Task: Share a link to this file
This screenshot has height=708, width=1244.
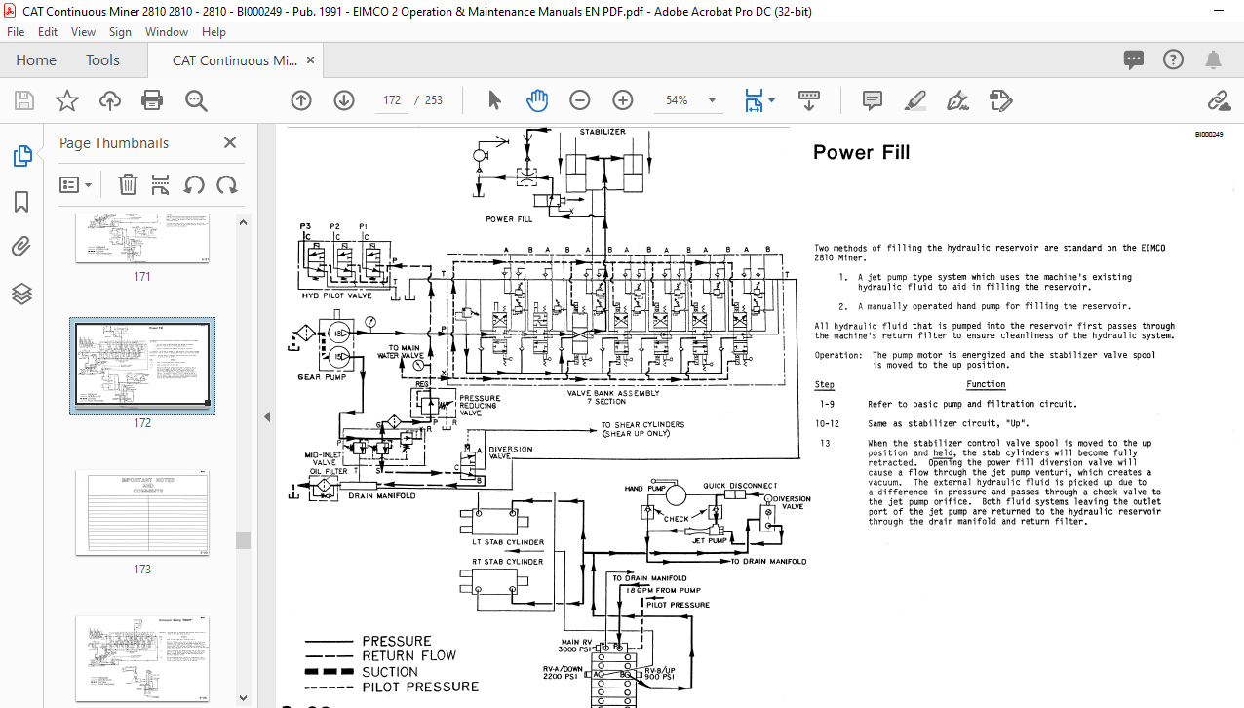Action: coord(1219,100)
